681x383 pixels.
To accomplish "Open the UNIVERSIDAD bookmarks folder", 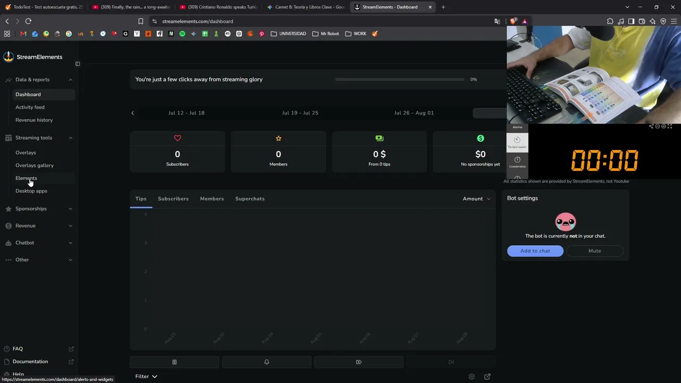I will 289,34.
